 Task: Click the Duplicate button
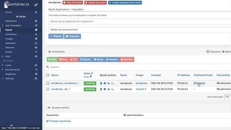(x=73, y=36)
